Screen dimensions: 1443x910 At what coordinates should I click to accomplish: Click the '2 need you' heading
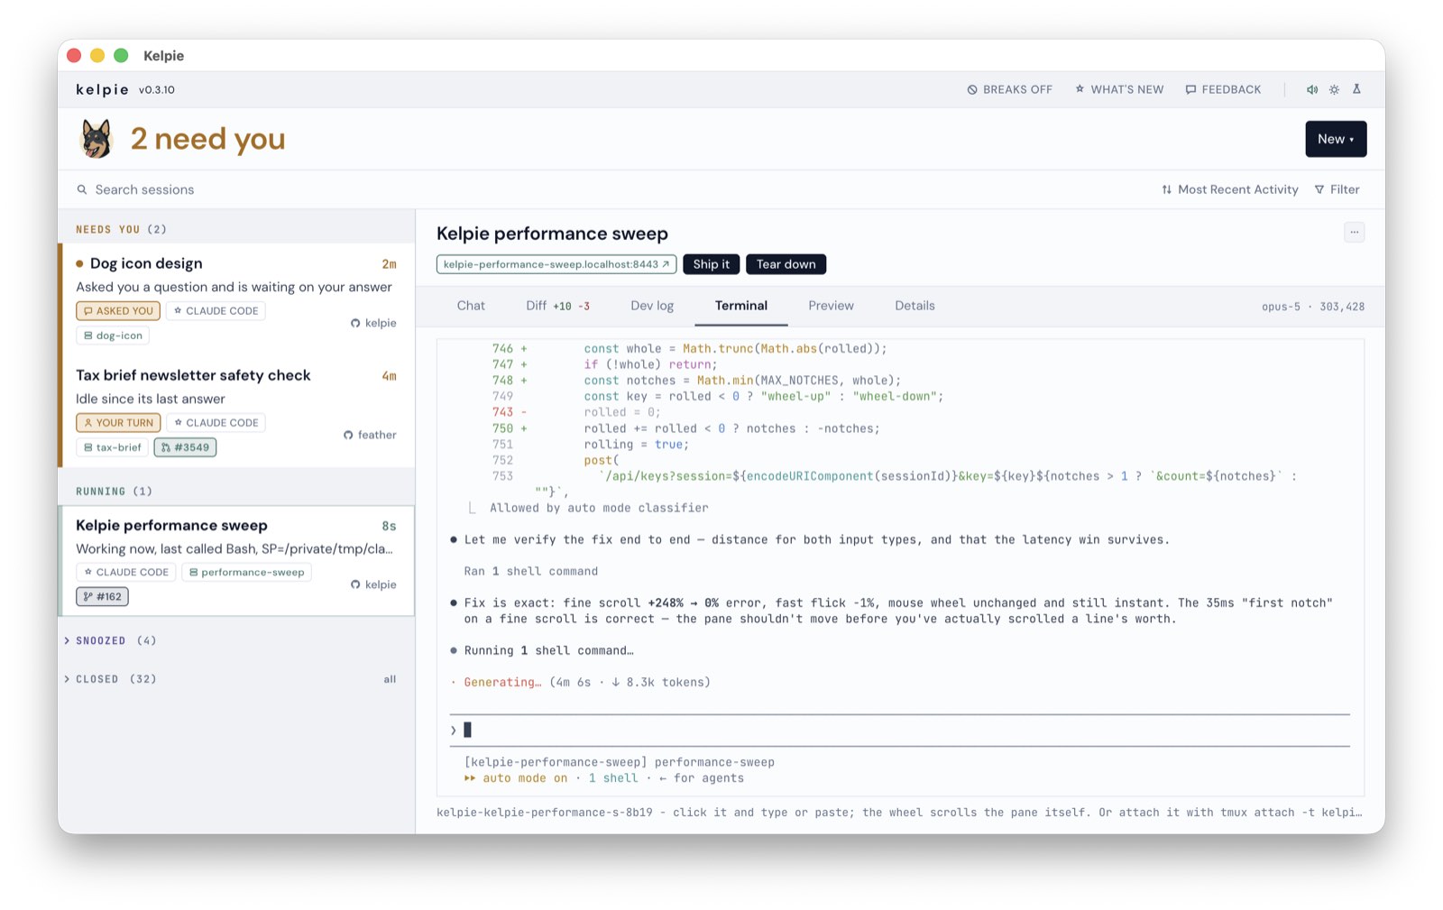(208, 139)
